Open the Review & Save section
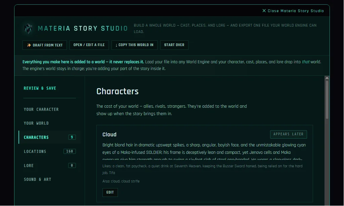 (x=40, y=88)
